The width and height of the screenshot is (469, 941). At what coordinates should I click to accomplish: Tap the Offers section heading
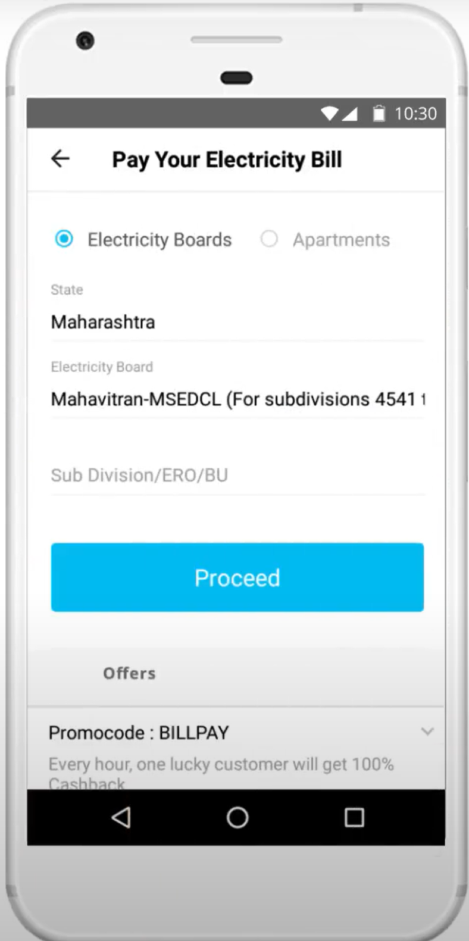[129, 673]
